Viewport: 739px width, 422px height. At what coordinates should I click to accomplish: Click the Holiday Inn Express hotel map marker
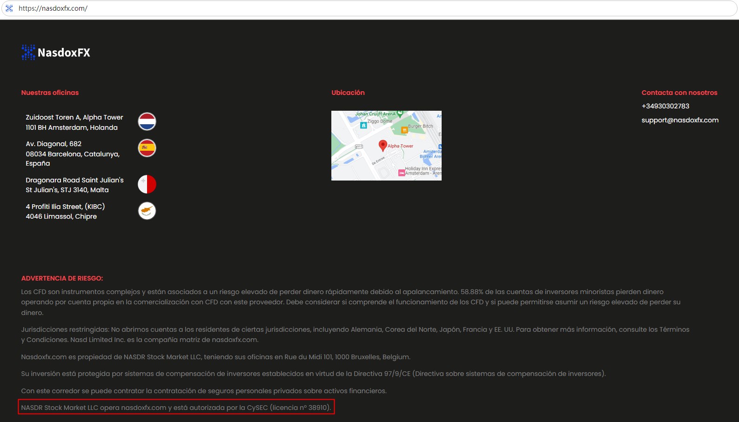pos(401,173)
